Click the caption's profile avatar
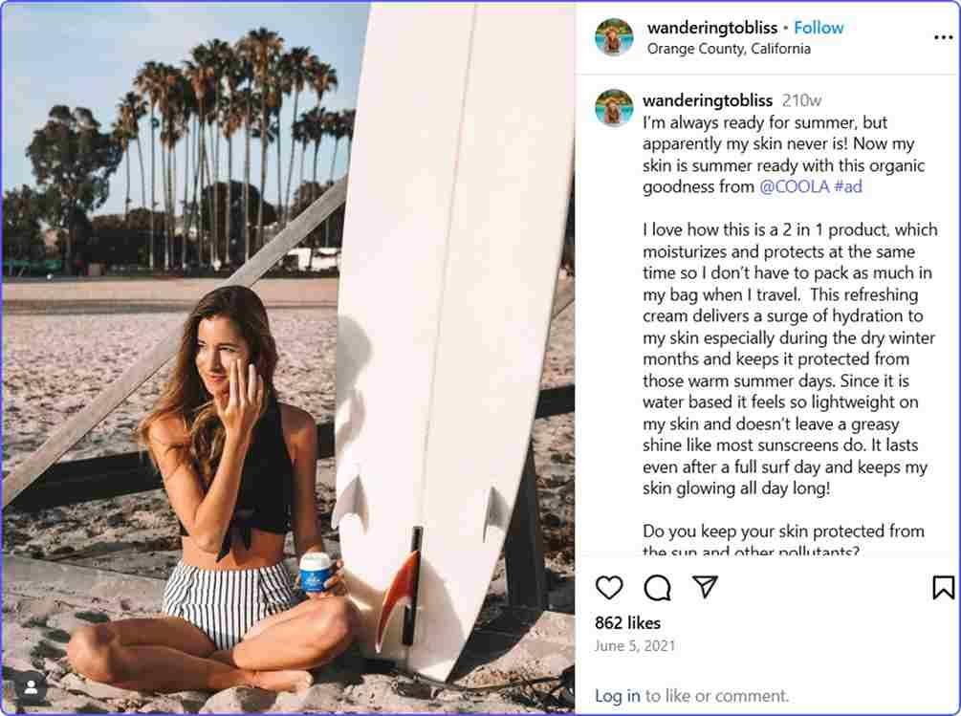This screenshot has height=716, width=961. [614, 108]
